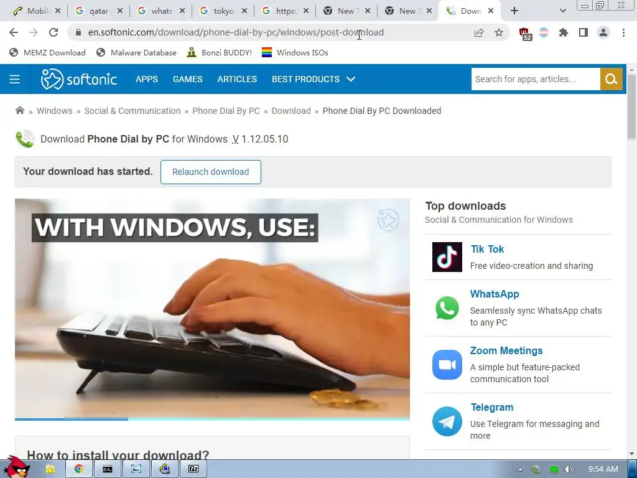The width and height of the screenshot is (637, 478).
Task: Open the tab search chevron
Action: (562, 11)
